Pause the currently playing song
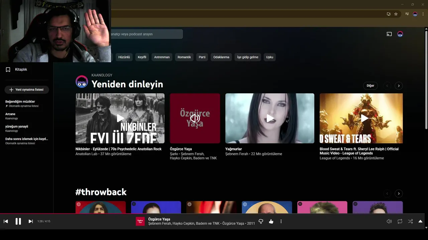 18,221
